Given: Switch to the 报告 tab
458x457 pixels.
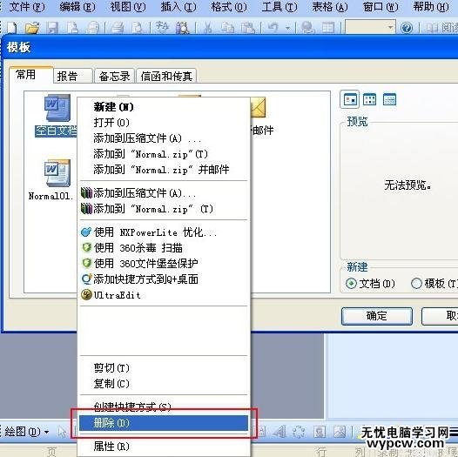Looking at the screenshot, I should (x=73, y=77).
